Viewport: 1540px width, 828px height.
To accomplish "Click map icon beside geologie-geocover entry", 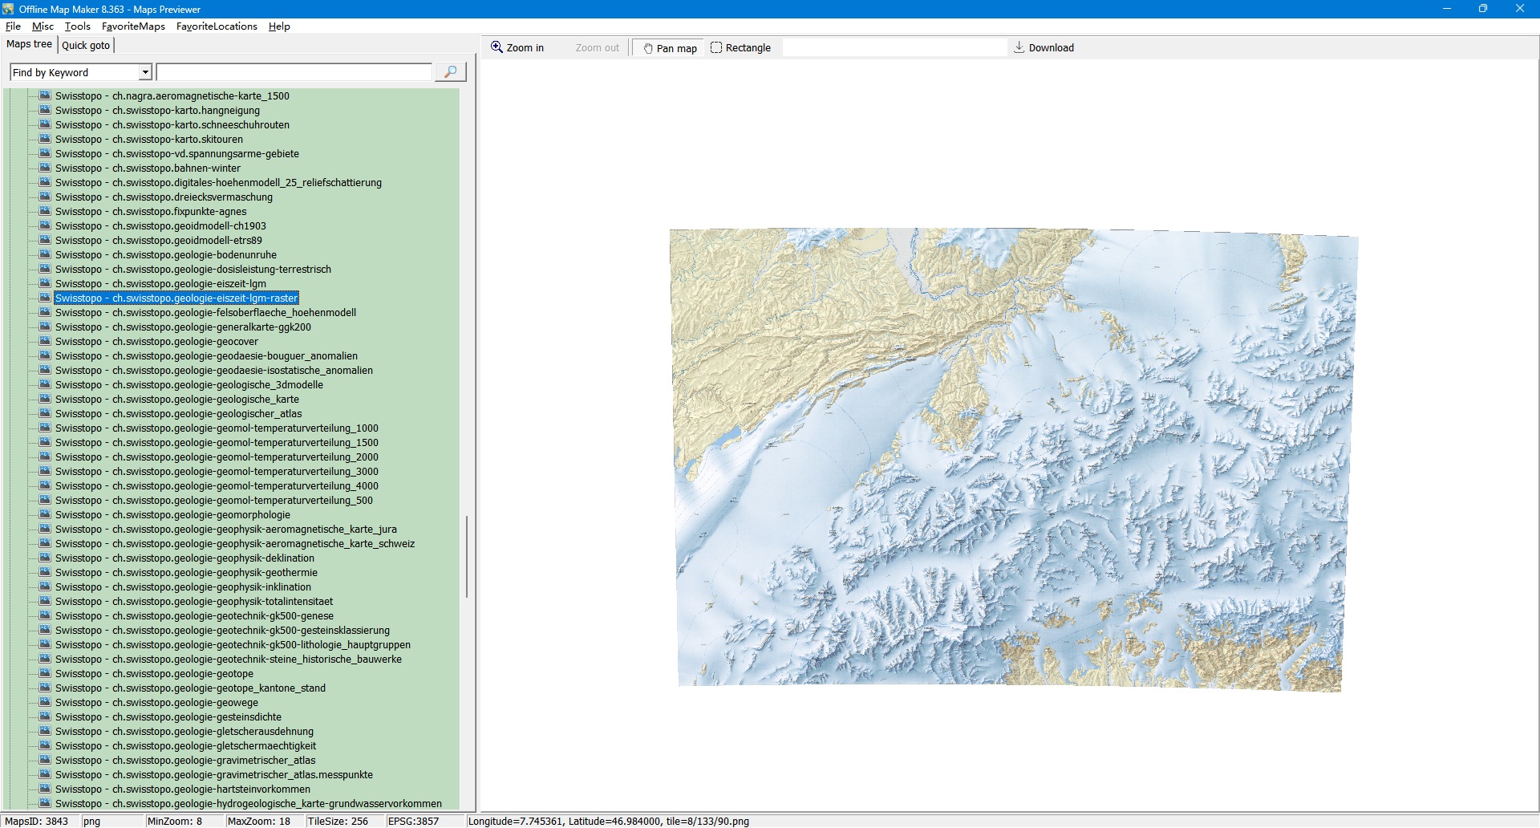I will point(45,341).
